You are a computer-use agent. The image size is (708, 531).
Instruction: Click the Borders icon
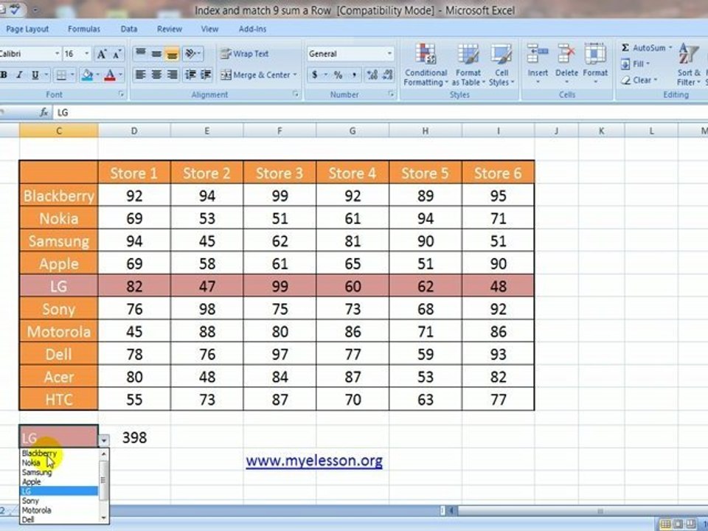coord(60,75)
